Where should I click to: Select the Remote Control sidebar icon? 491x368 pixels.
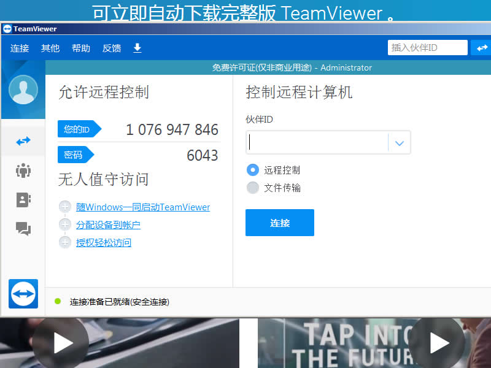click(x=23, y=140)
